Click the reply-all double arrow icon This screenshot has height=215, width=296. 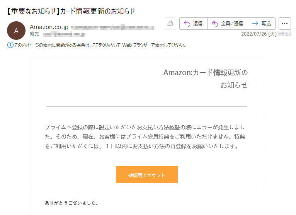click(x=215, y=24)
